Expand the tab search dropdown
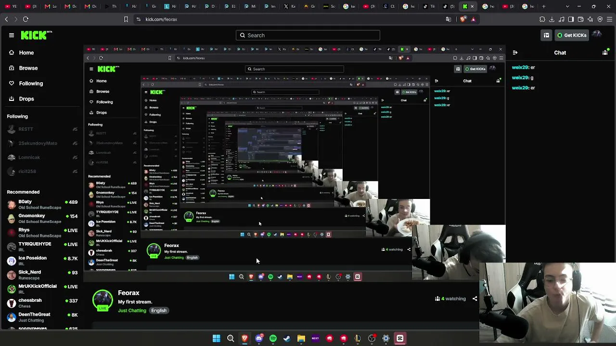The image size is (616, 346). tap(567, 6)
